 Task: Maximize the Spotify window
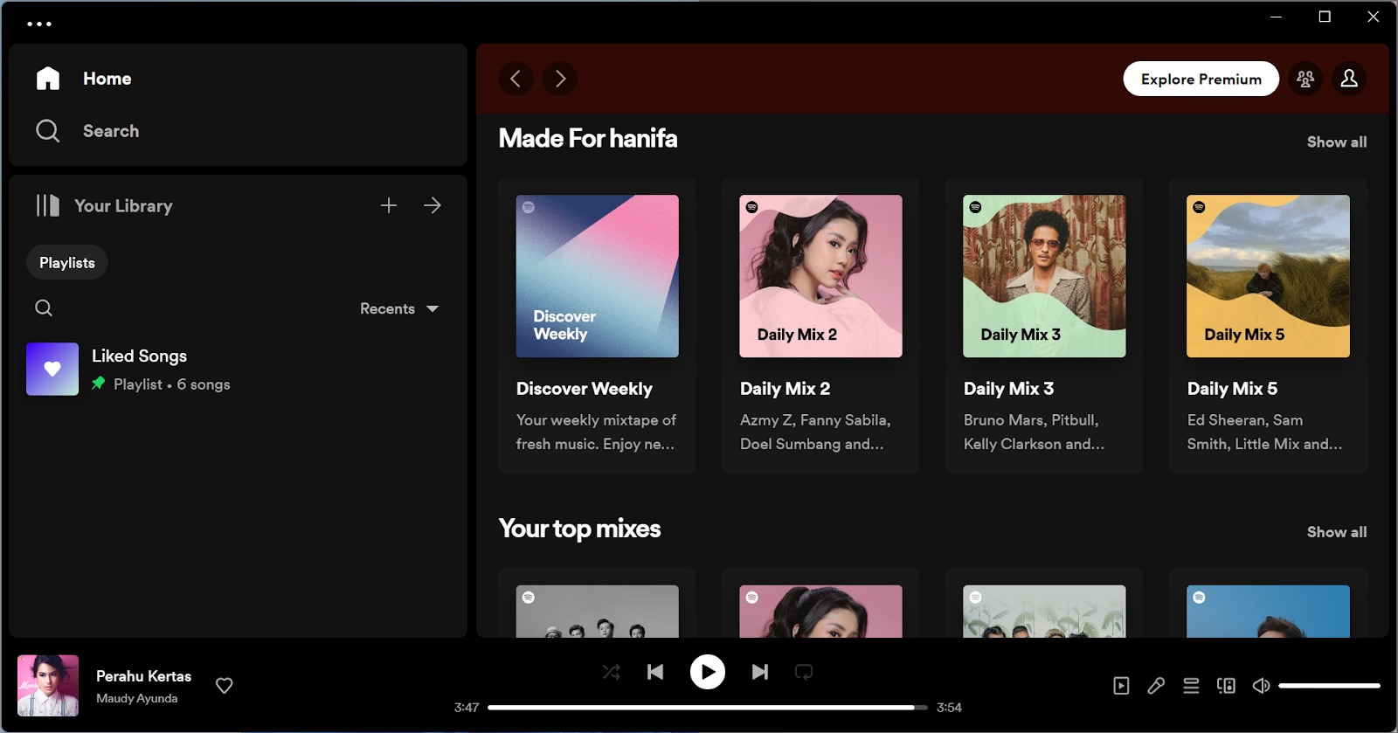pyautogui.click(x=1325, y=17)
